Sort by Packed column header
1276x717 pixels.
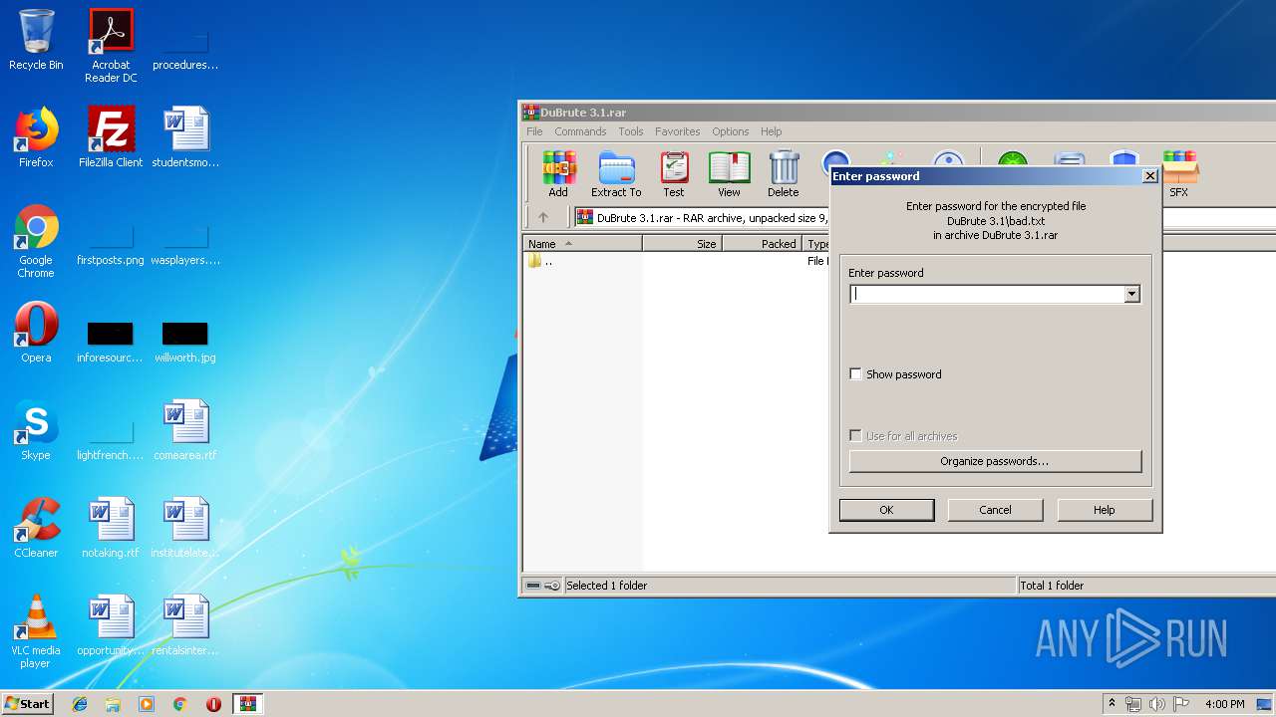pyautogui.click(x=762, y=244)
